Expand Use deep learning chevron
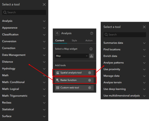Screen dimensions: 149x121 tap(144, 89)
